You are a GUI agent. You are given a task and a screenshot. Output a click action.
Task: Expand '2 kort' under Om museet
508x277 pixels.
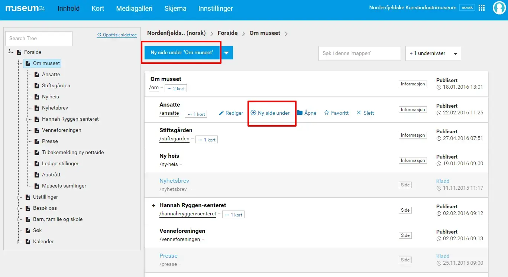(x=176, y=89)
